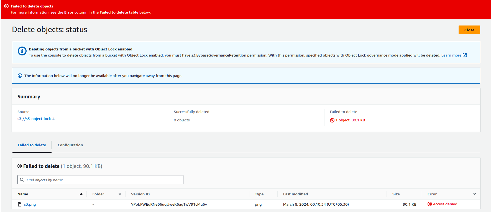Open the s3://s3-object-lock-4 source link
491x212 pixels.
click(x=36, y=119)
